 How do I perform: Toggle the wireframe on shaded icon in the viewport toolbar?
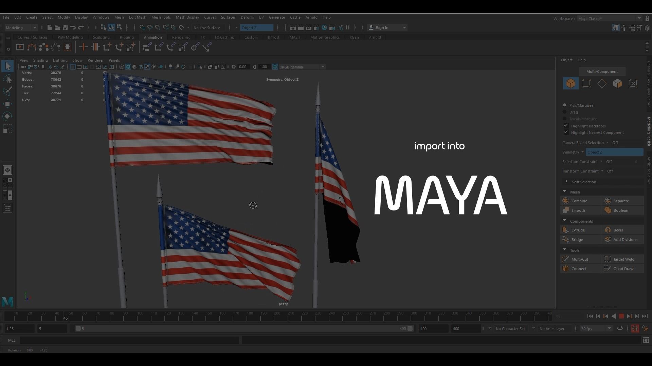point(141,67)
